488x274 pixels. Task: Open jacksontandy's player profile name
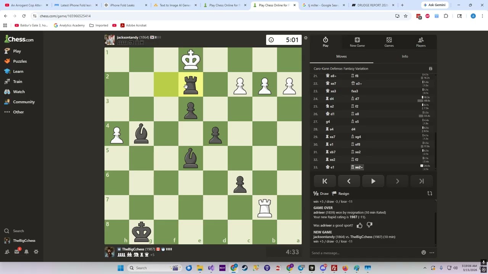click(x=127, y=37)
